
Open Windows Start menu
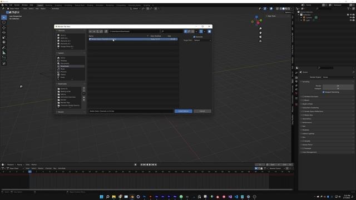tap(101, 197)
